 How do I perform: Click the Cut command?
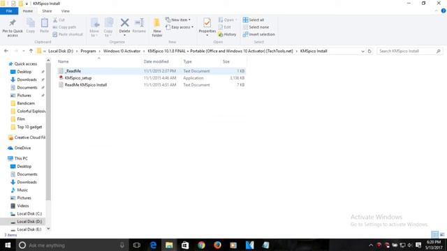coord(59,20)
